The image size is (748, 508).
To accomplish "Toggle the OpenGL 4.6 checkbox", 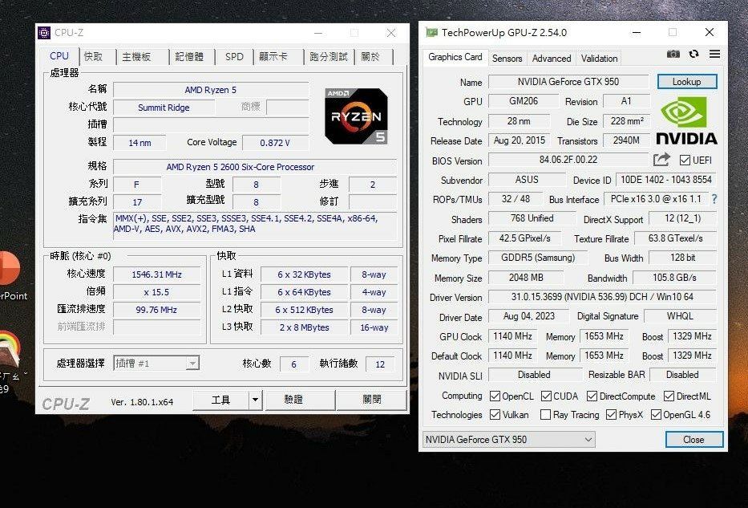I will click(656, 414).
